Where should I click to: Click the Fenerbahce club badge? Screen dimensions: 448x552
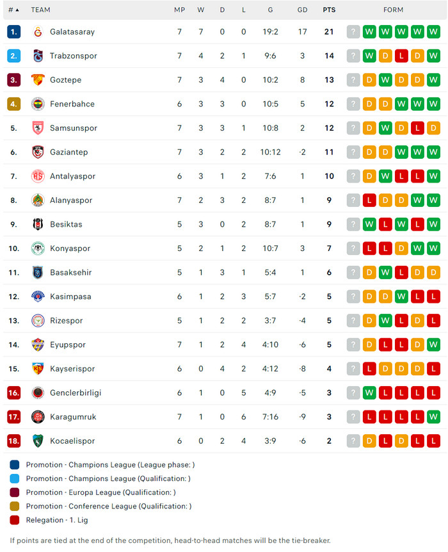[38, 104]
